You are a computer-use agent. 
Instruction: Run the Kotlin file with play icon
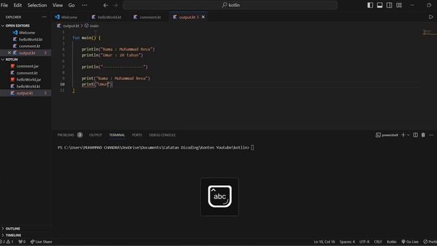(x=431, y=17)
